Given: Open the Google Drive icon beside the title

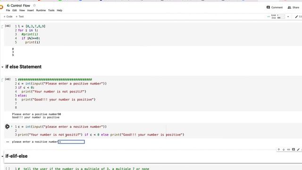Looking at the screenshot, I should click(x=8, y=5).
